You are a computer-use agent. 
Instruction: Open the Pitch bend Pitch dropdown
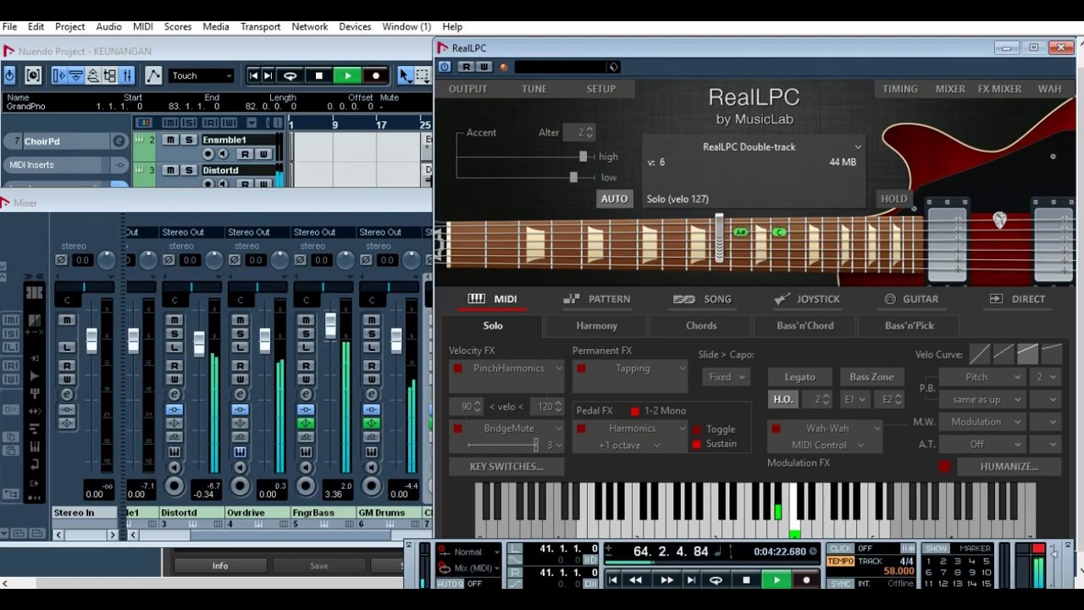[983, 377]
